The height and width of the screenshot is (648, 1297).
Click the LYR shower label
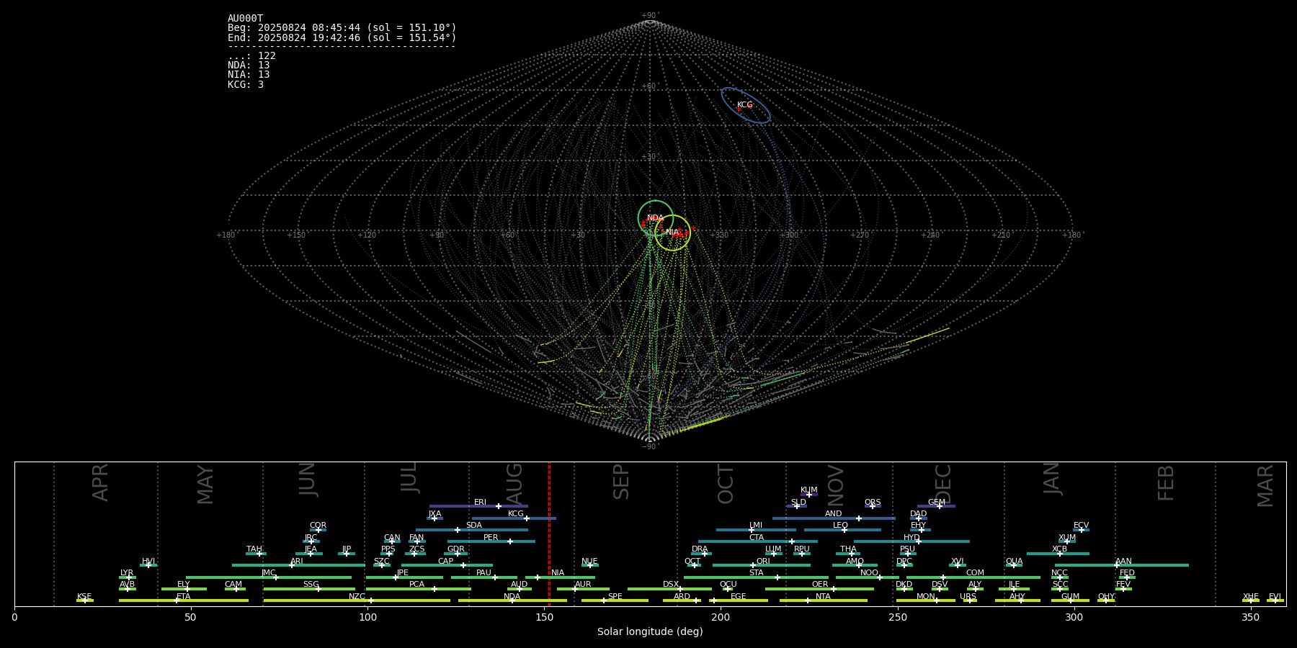[127, 573]
